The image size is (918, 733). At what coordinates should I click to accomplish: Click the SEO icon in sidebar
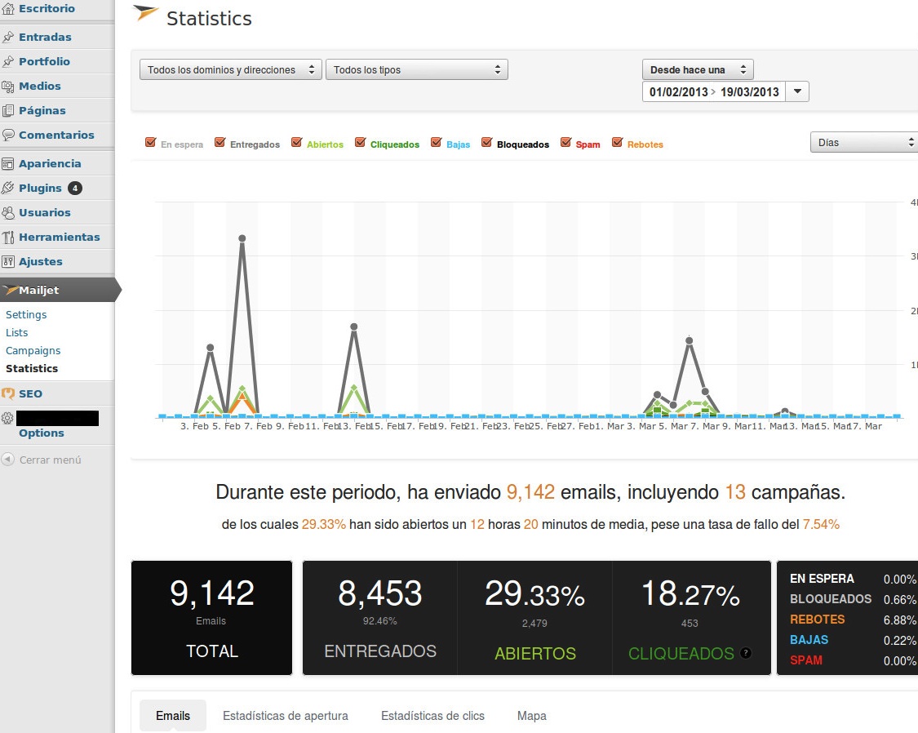click(x=8, y=393)
